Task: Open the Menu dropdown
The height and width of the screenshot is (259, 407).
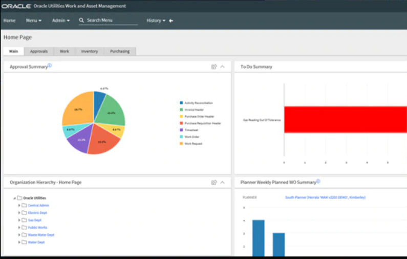Action: click(x=33, y=21)
